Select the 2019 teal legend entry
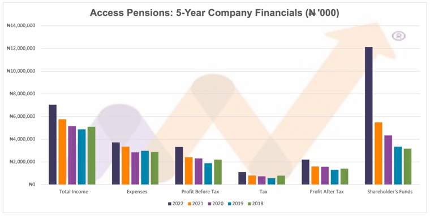The width and height of the screenshot is (430, 216). click(235, 204)
